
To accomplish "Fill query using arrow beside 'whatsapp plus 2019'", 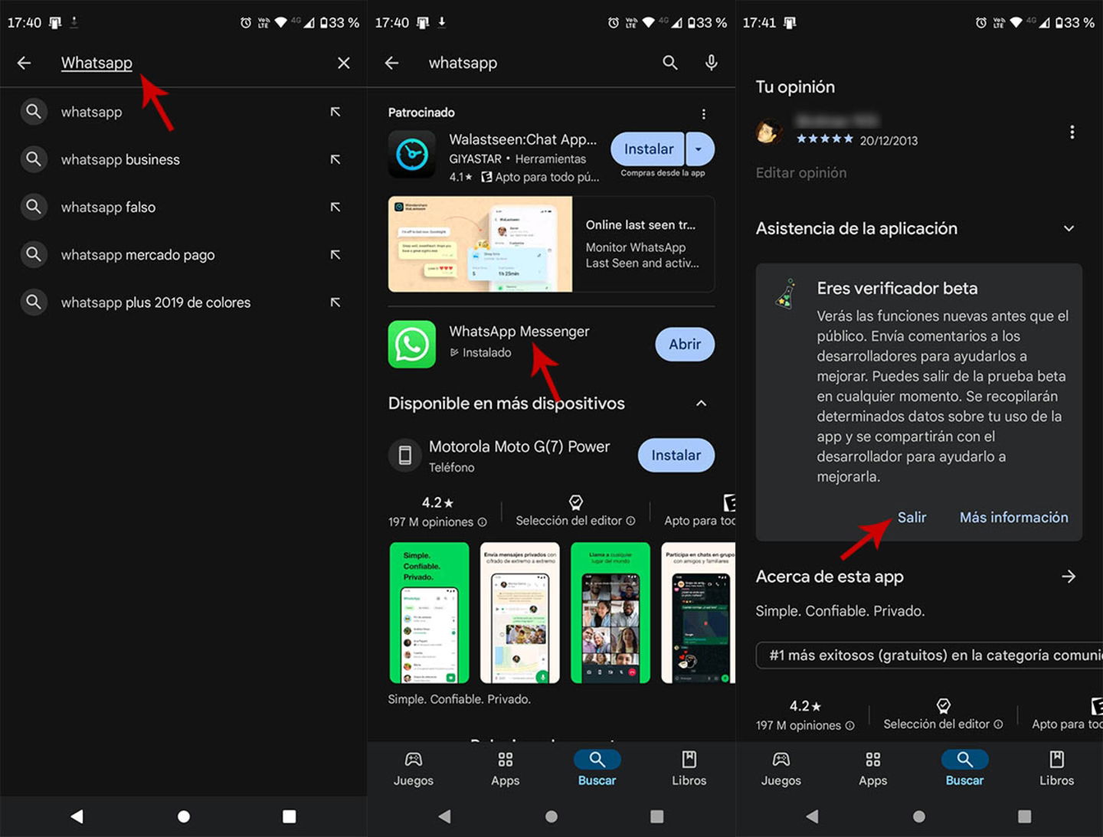I will click(x=335, y=302).
